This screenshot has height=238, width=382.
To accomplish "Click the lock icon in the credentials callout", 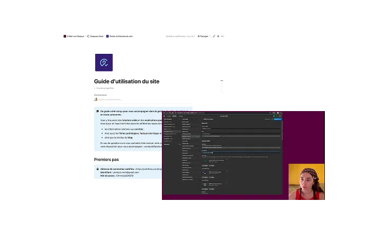I will [98, 169].
